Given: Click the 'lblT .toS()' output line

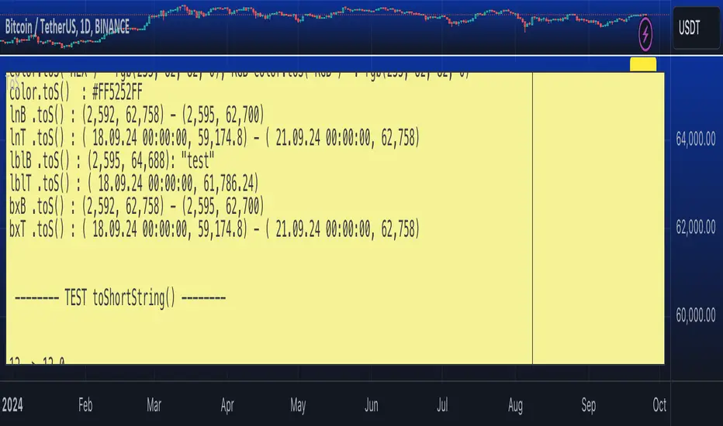Looking at the screenshot, I should [x=134, y=184].
